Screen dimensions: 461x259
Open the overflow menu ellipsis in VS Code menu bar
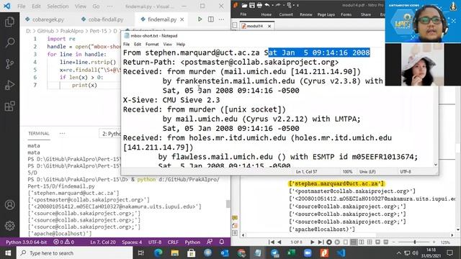(109, 6)
